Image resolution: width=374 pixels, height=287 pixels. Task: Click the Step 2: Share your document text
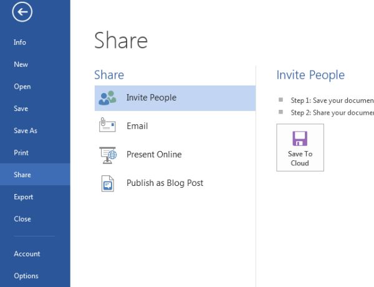coord(332,112)
